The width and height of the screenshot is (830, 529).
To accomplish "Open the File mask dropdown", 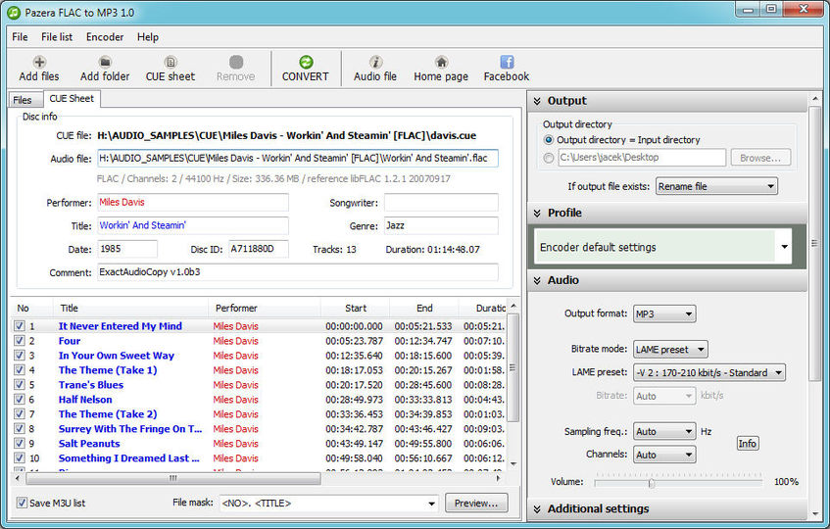I will click(329, 504).
